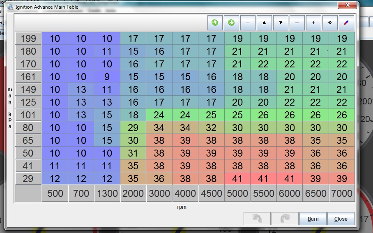Select cell 30 at 65 kPa, 2000 rpm
The image size is (373, 233).
pyautogui.click(x=133, y=141)
